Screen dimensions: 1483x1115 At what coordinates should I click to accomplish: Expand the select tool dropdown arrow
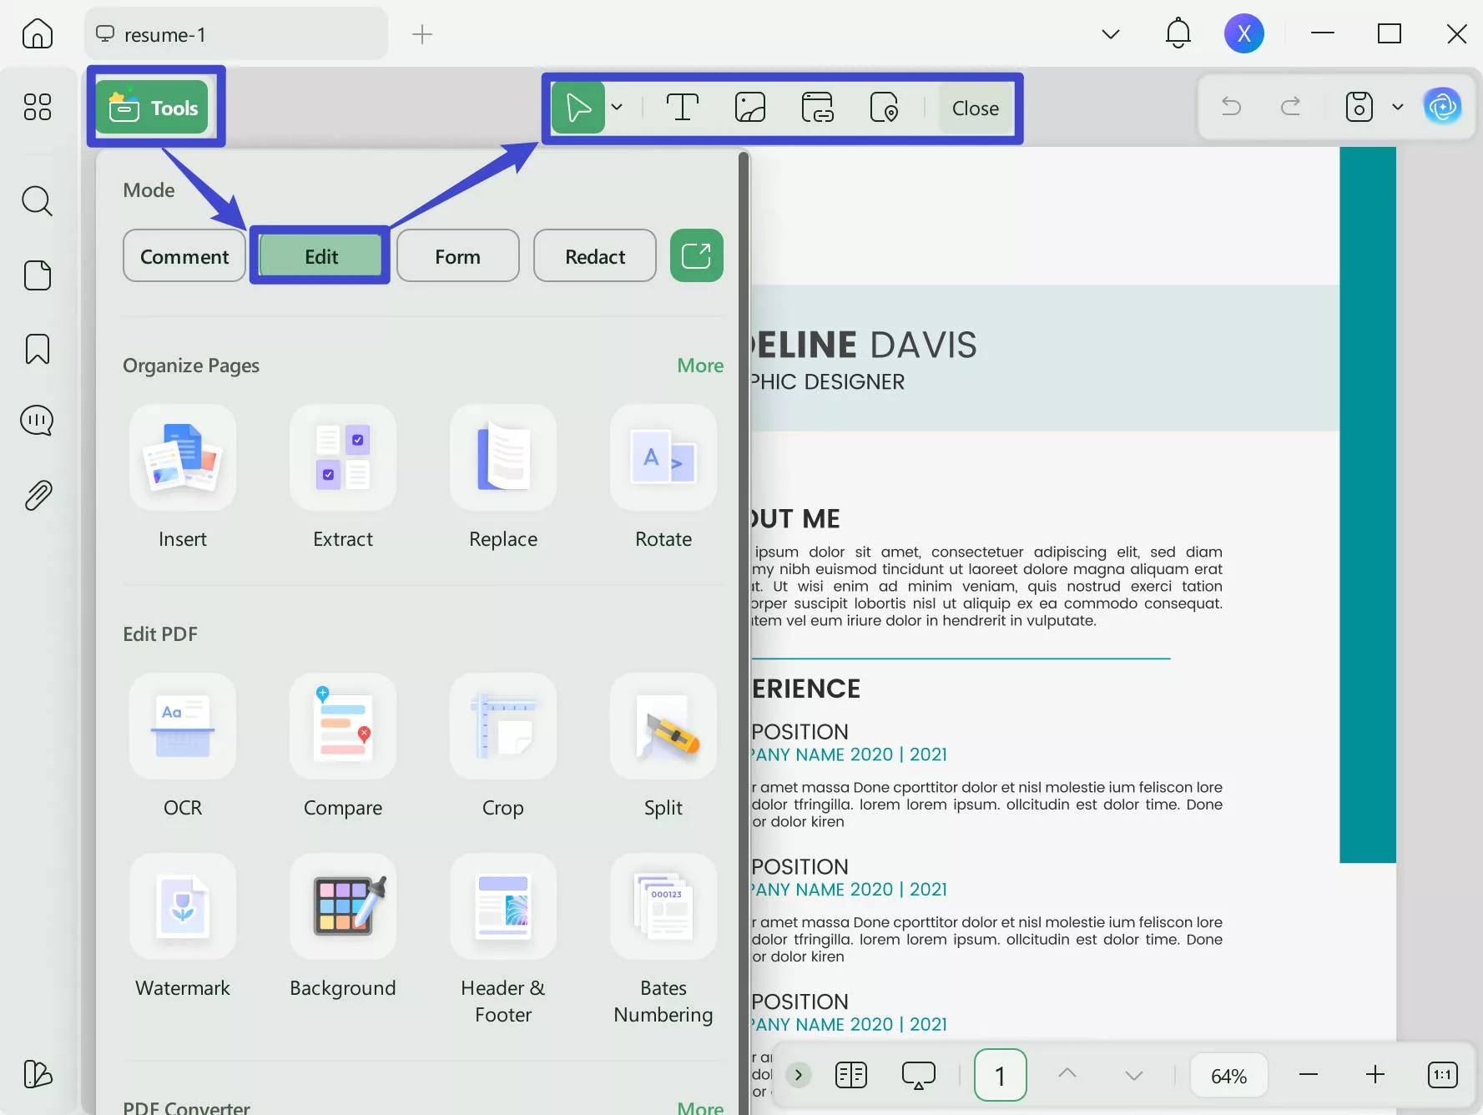[x=618, y=107]
